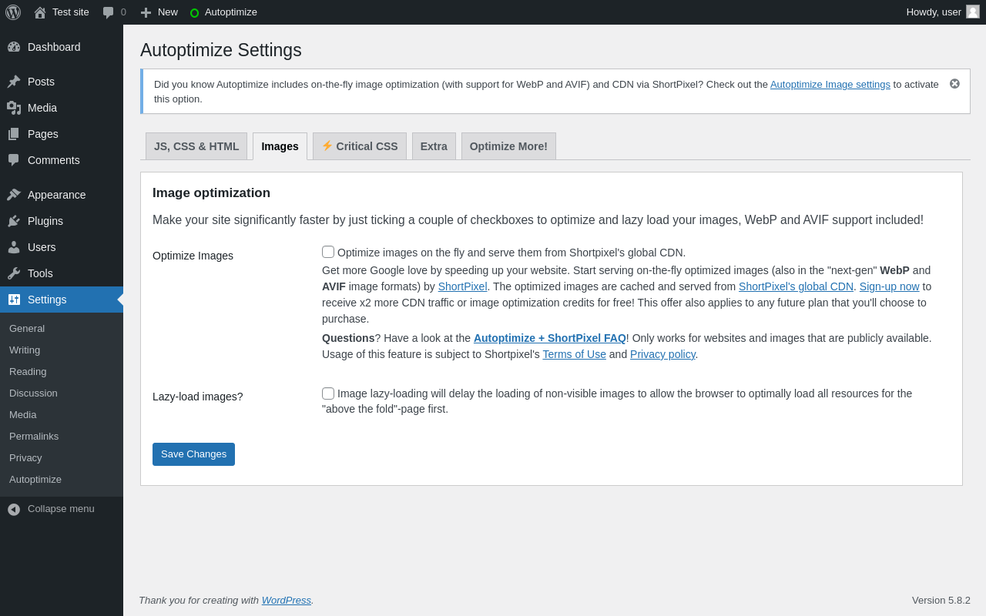Open the Autoptimize Image settings link
This screenshot has width=986, height=616.
click(830, 85)
